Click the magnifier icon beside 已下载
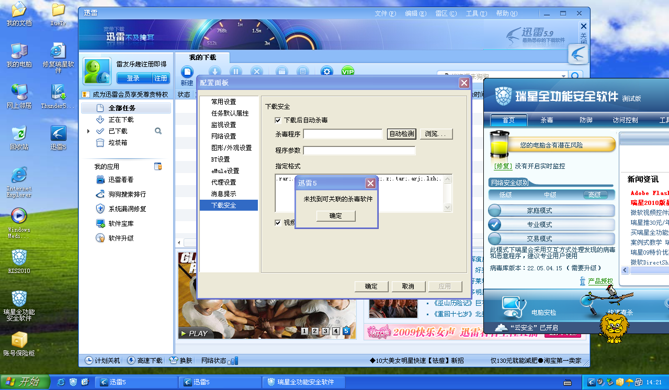This screenshot has height=390, width=669. coord(158,131)
